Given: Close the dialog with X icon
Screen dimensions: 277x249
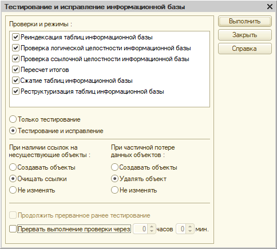Looking at the screenshot, I should 270,7.
